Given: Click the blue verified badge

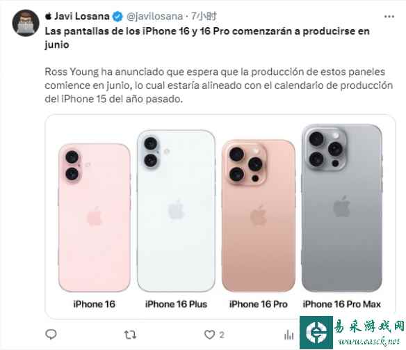Looking at the screenshot, I should click(x=117, y=17).
